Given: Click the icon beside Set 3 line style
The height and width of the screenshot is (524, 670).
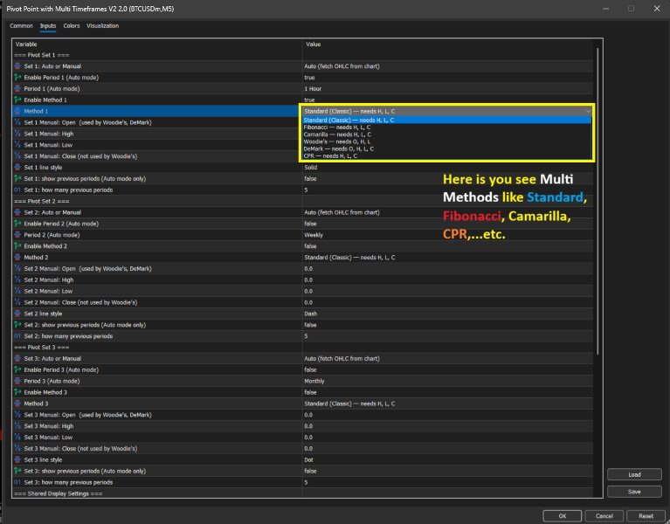Looking at the screenshot, I should (x=17, y=459).
